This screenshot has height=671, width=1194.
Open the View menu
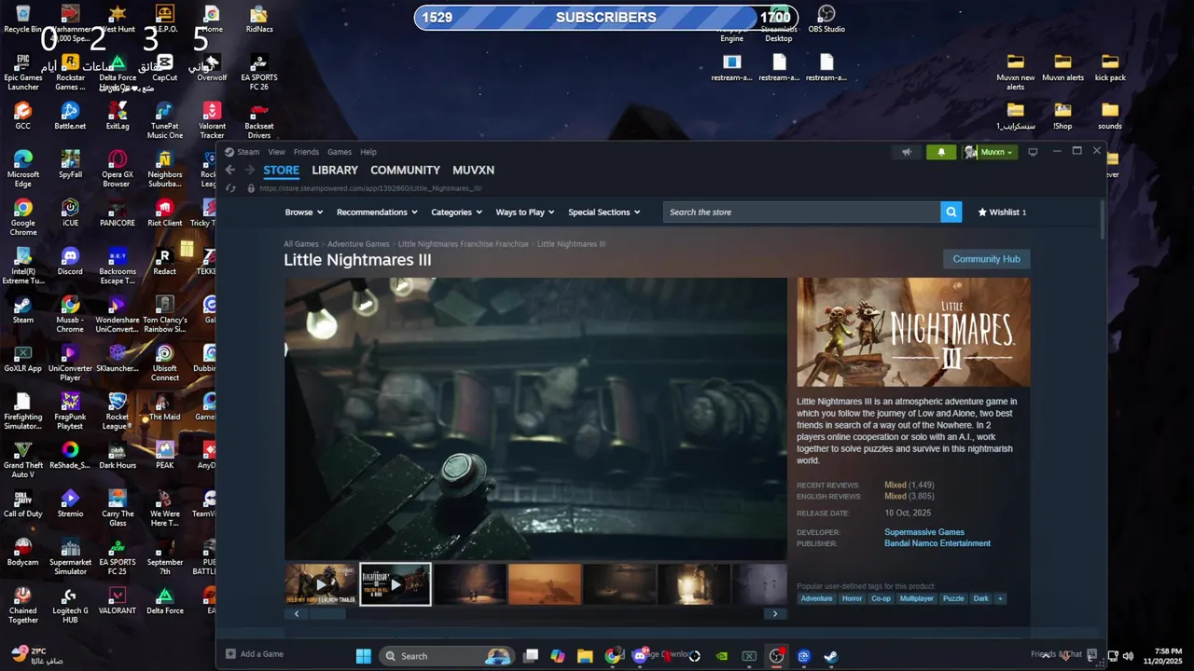(276, 152)
